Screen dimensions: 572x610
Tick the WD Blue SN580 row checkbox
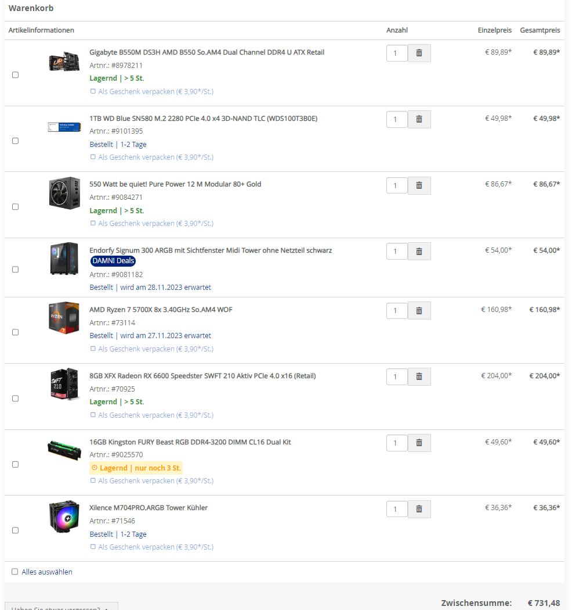click(x=15, y=141)
